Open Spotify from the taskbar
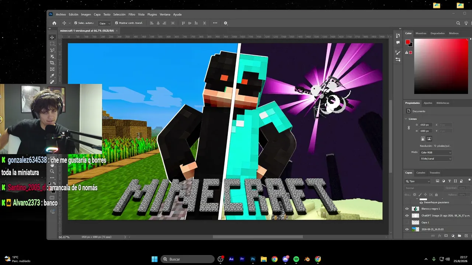 [296, 259]
